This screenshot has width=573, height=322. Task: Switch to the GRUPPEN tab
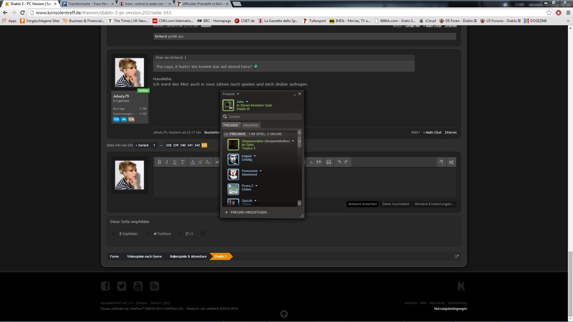pyautogui.click(x=250, y=125)
